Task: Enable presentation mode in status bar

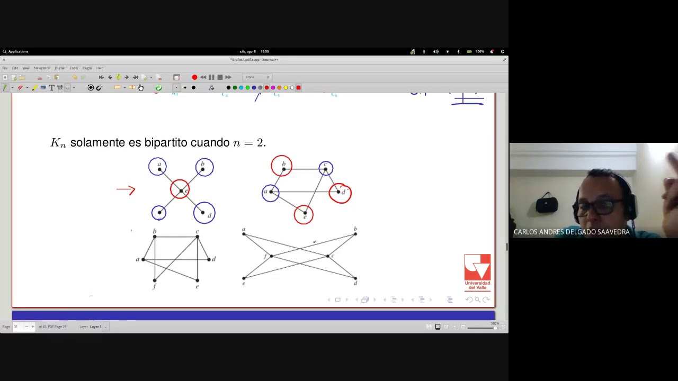Action: pyautogui.click(x=438, y=326)
